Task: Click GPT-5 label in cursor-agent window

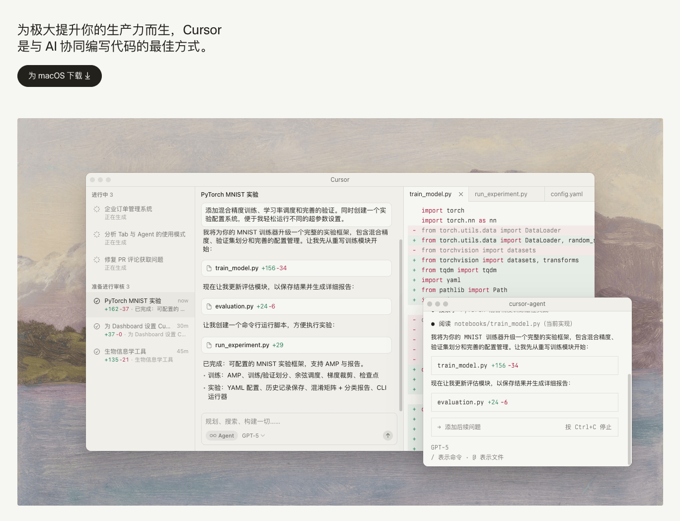Action: pos(440,447)
